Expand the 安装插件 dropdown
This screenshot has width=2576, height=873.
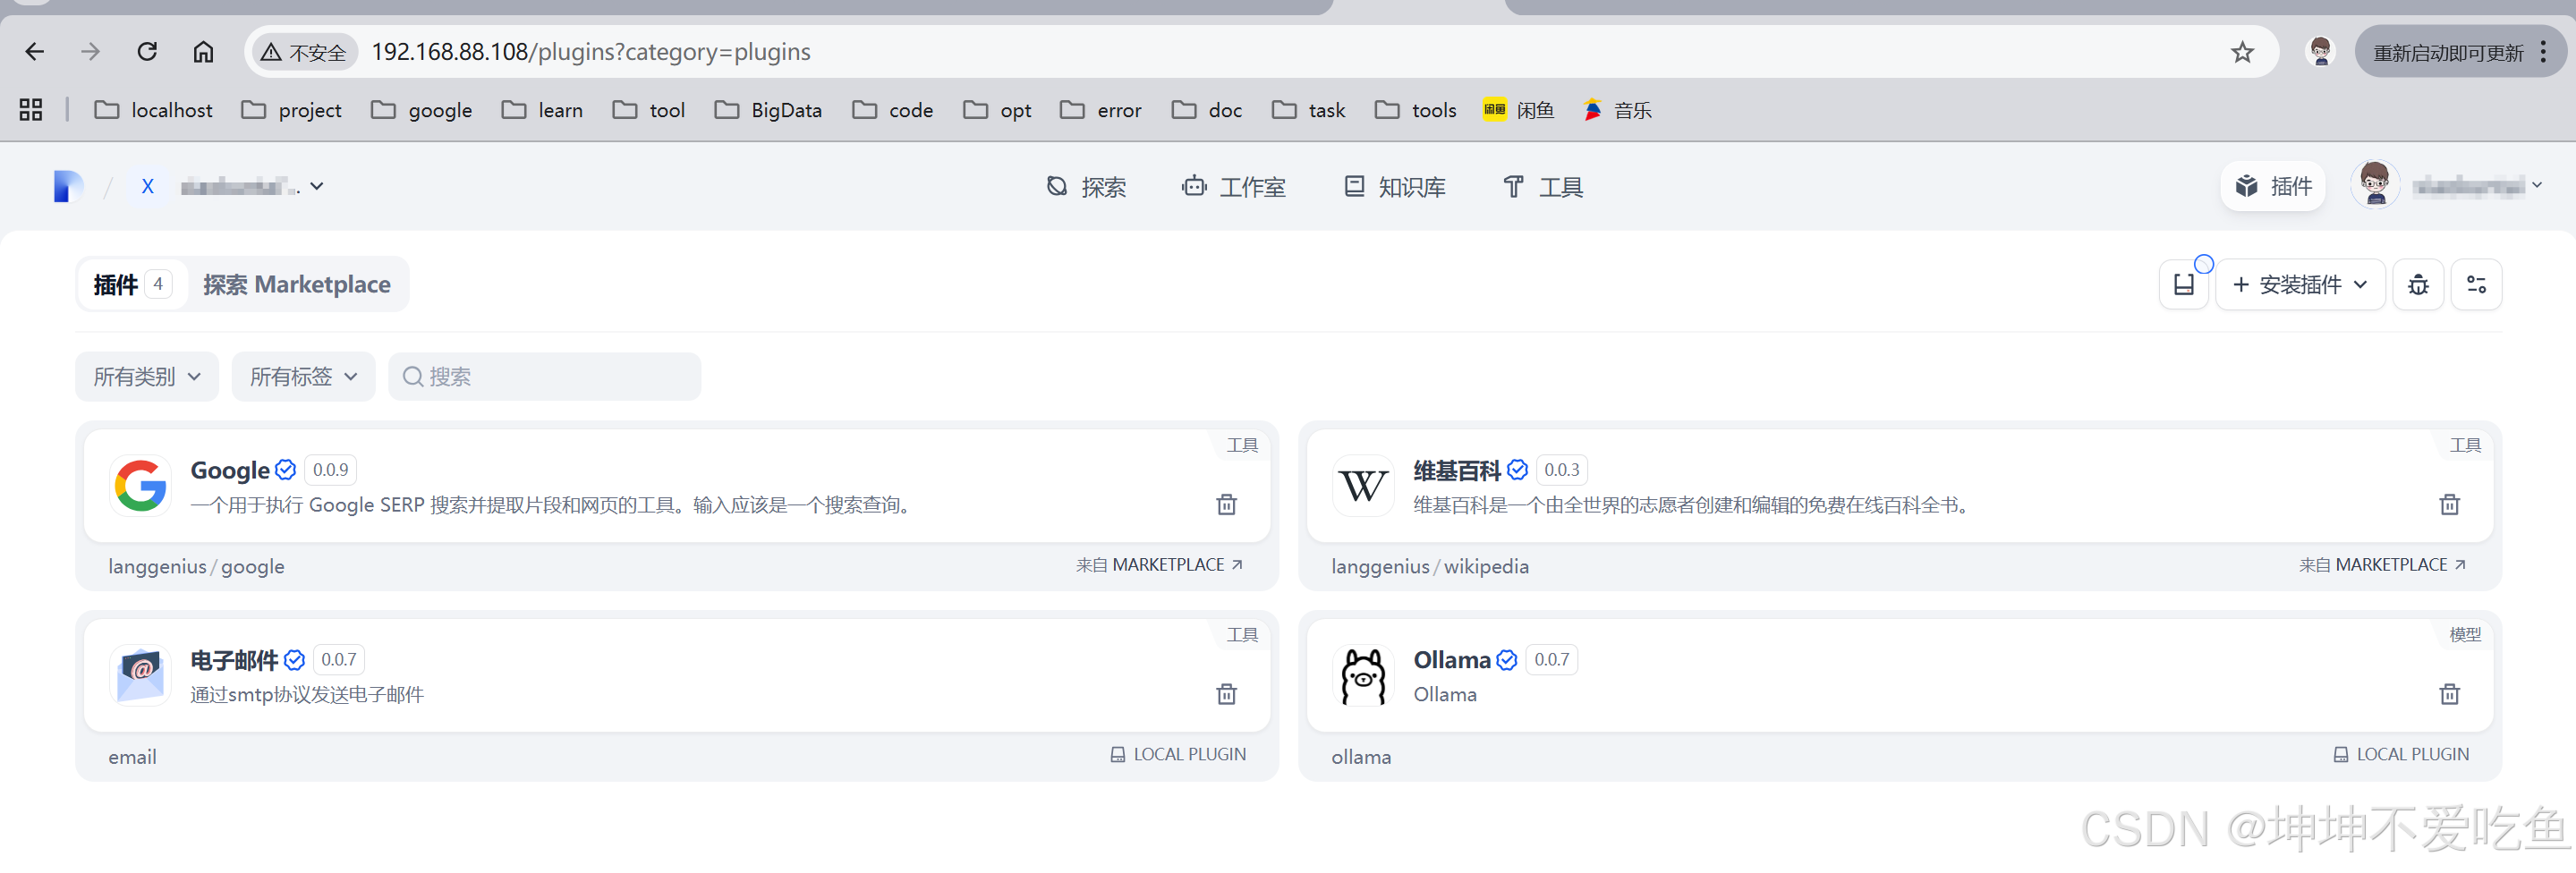click(2300, 285)
